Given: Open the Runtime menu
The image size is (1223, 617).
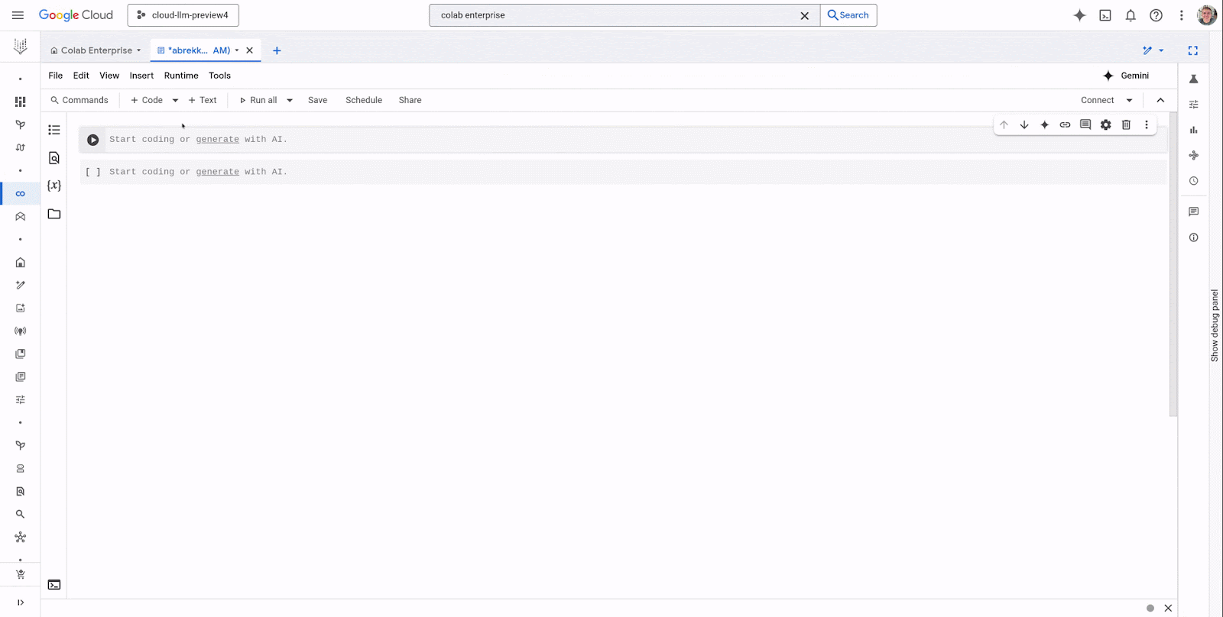Looking at the screenshot, I should (181, 76).
